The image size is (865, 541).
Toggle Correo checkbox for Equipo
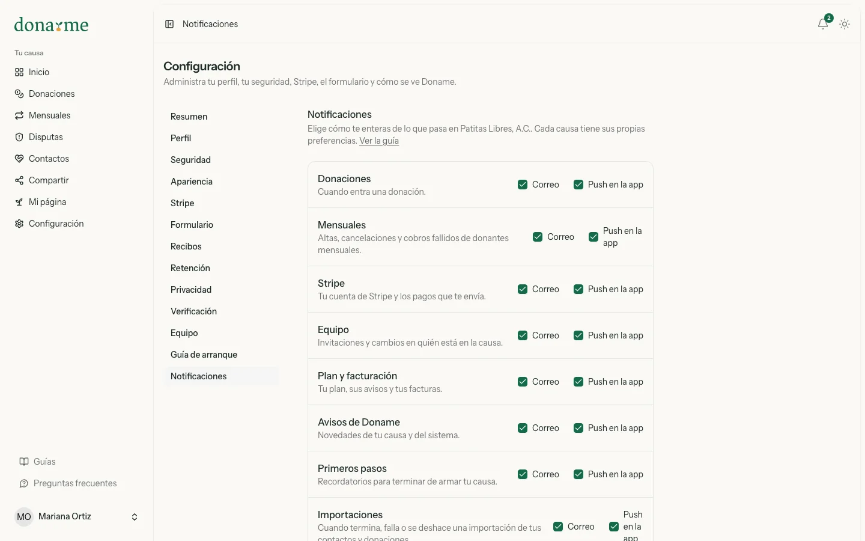point(523,335)
